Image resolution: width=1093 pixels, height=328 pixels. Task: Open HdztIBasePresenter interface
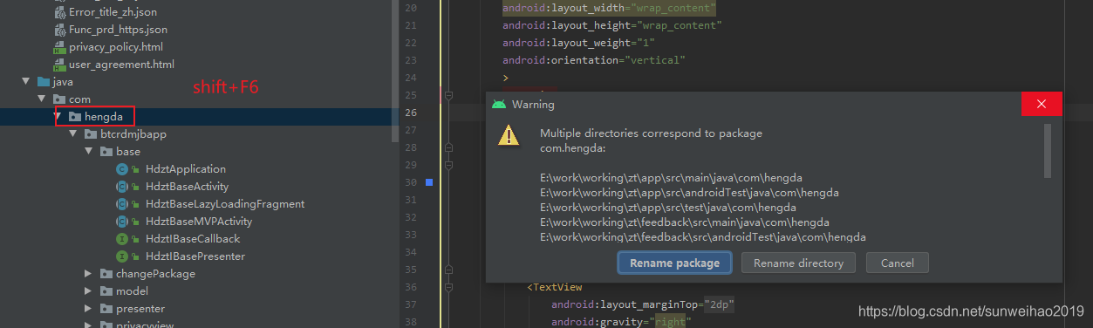point(195,256)
